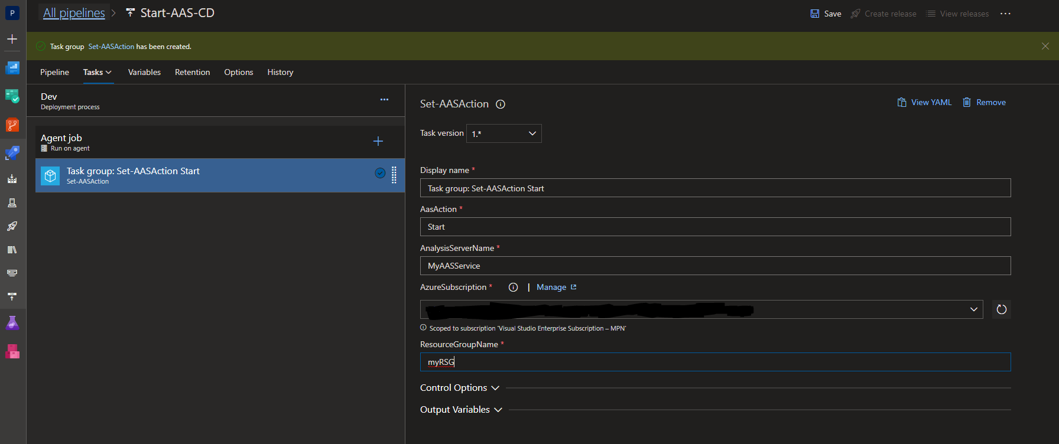The width and height of the screenshot is (1059, 444).
Task: Open the Task version dropdown
Action: point(503,133)
